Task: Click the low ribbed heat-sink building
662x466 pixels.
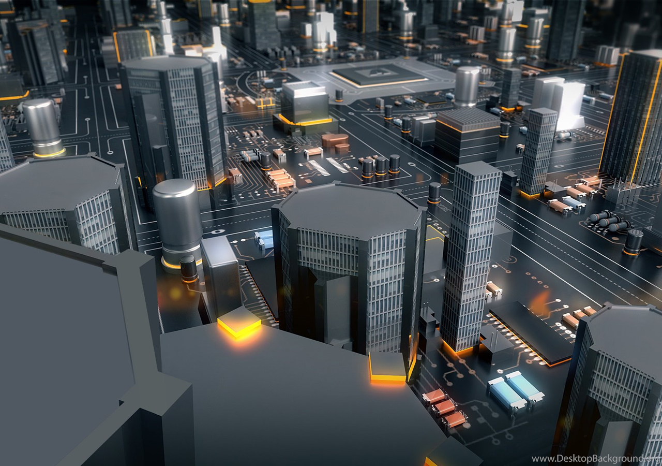Action: click(x=467, y=134)
